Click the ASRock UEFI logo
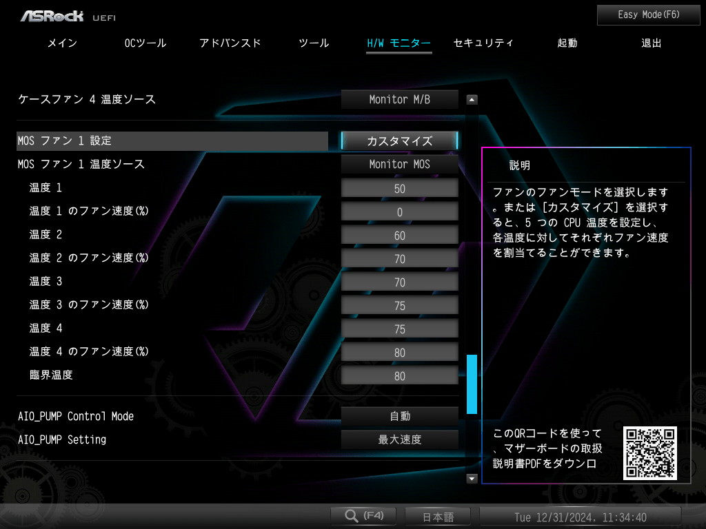706x529 pixels. (x=68, y=17)
